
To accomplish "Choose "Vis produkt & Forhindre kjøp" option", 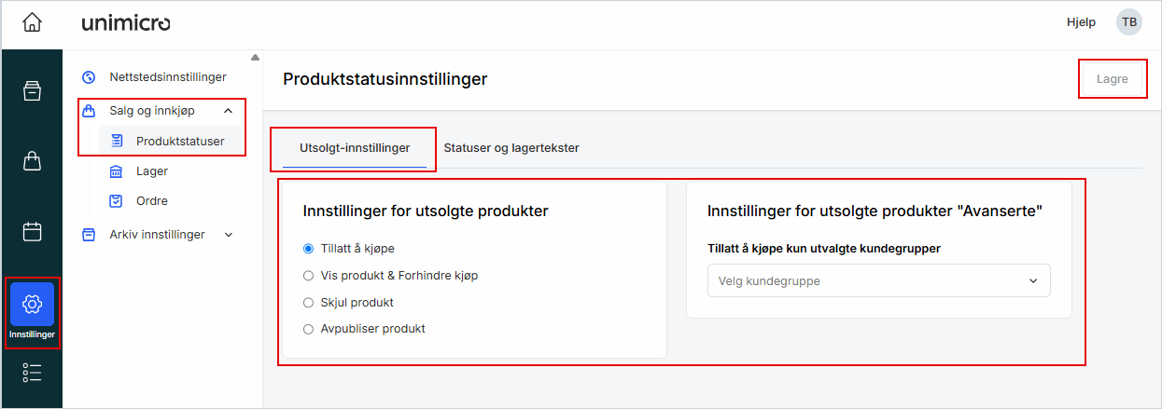I will click(309, 276).
